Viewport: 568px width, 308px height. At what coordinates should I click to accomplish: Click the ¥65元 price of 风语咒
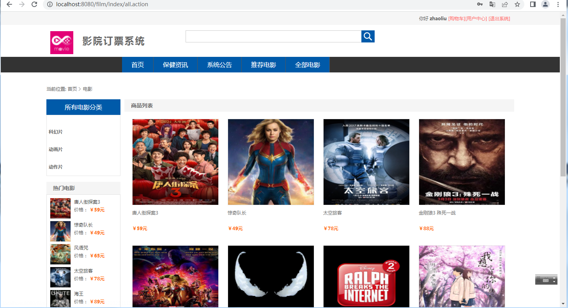pyautogui.click(x=97, y=256)
